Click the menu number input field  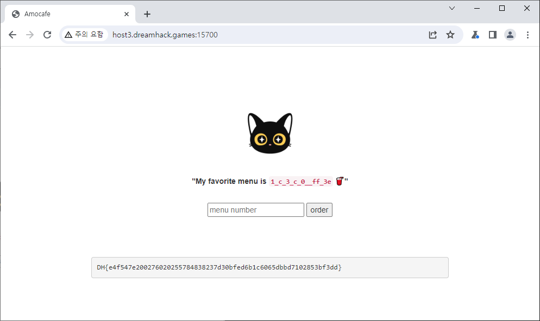coord(255,210)
